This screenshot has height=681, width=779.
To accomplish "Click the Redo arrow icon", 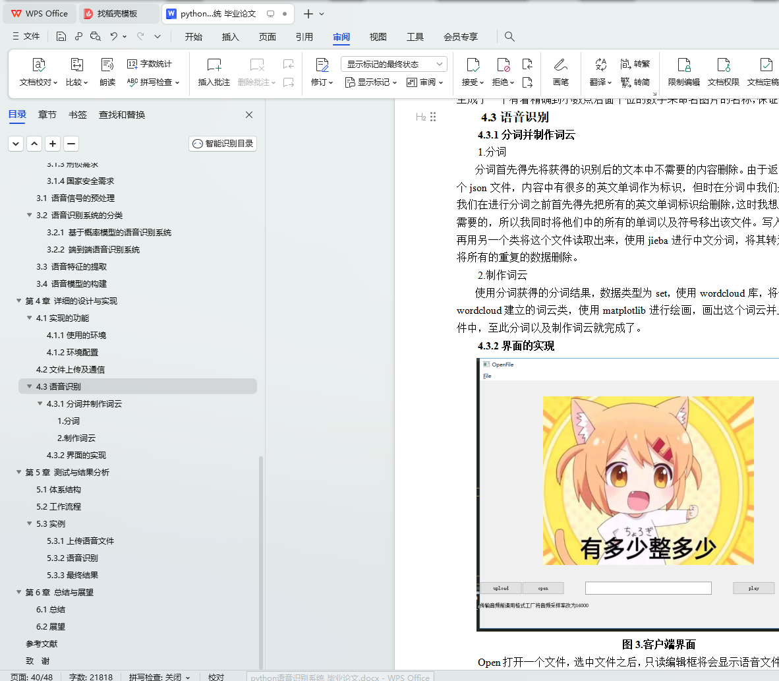I will point(140,36).
